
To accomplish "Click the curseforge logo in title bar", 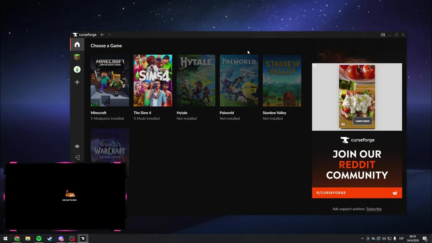I will point(85,35).
